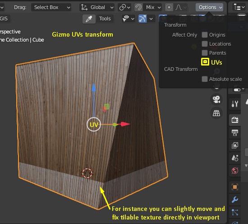Open the Drag Select Box dropdown
248x224 pixels.
pos(51,7)
